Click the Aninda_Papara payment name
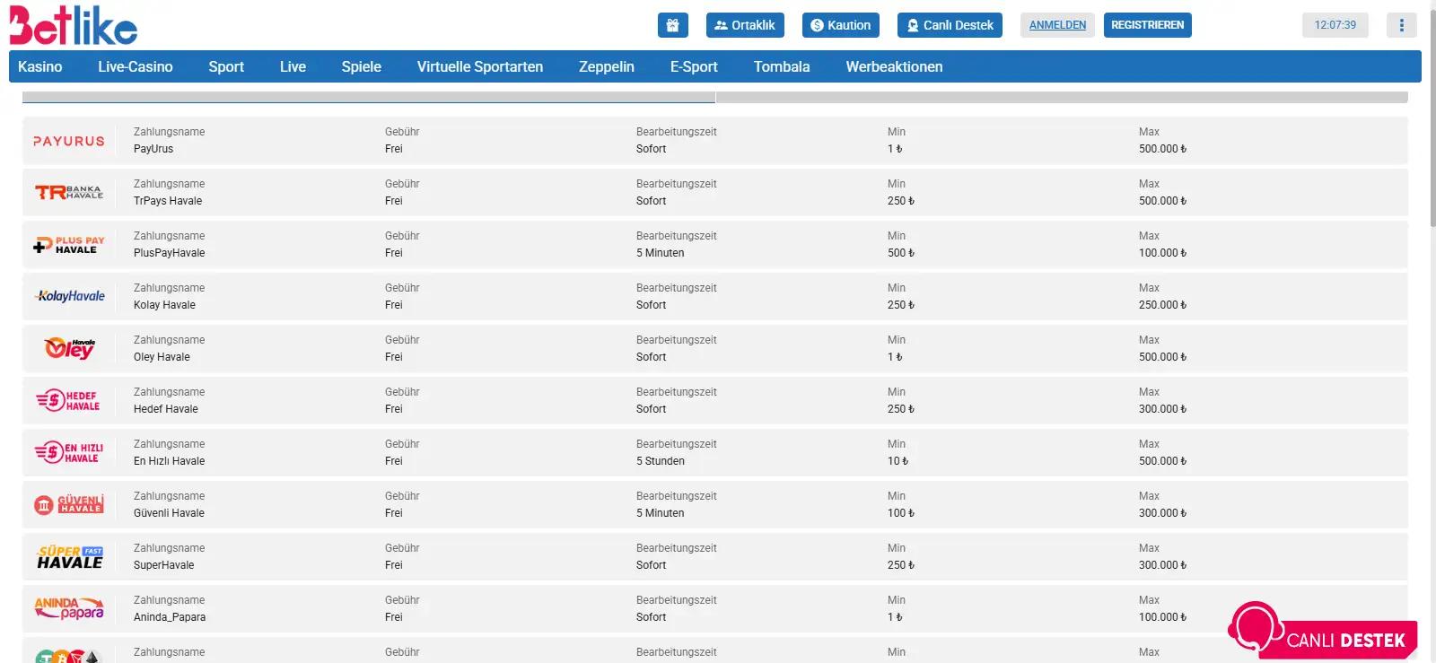The height and width of the screenshot is (663, 1436). (170, 617)
